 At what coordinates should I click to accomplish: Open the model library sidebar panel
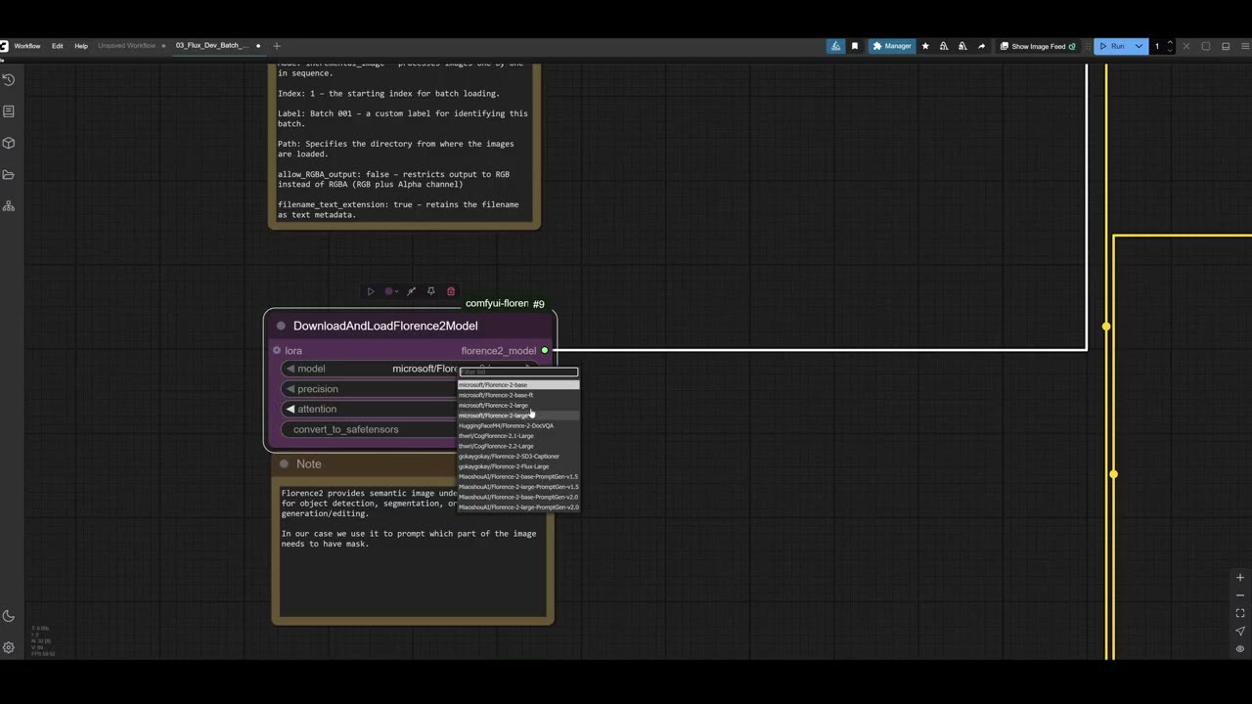coord(9,143)
